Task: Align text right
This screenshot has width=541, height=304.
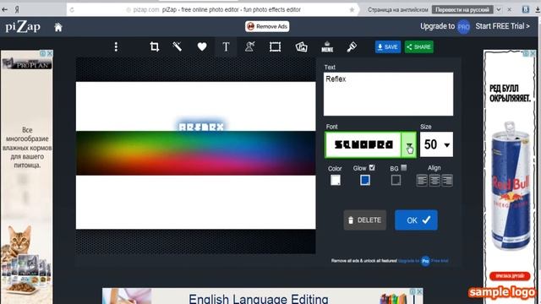Action: click(x=447, y=180)
